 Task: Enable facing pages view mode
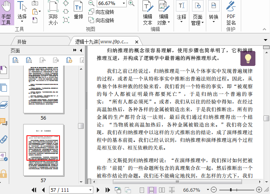(x=162, y=190)
